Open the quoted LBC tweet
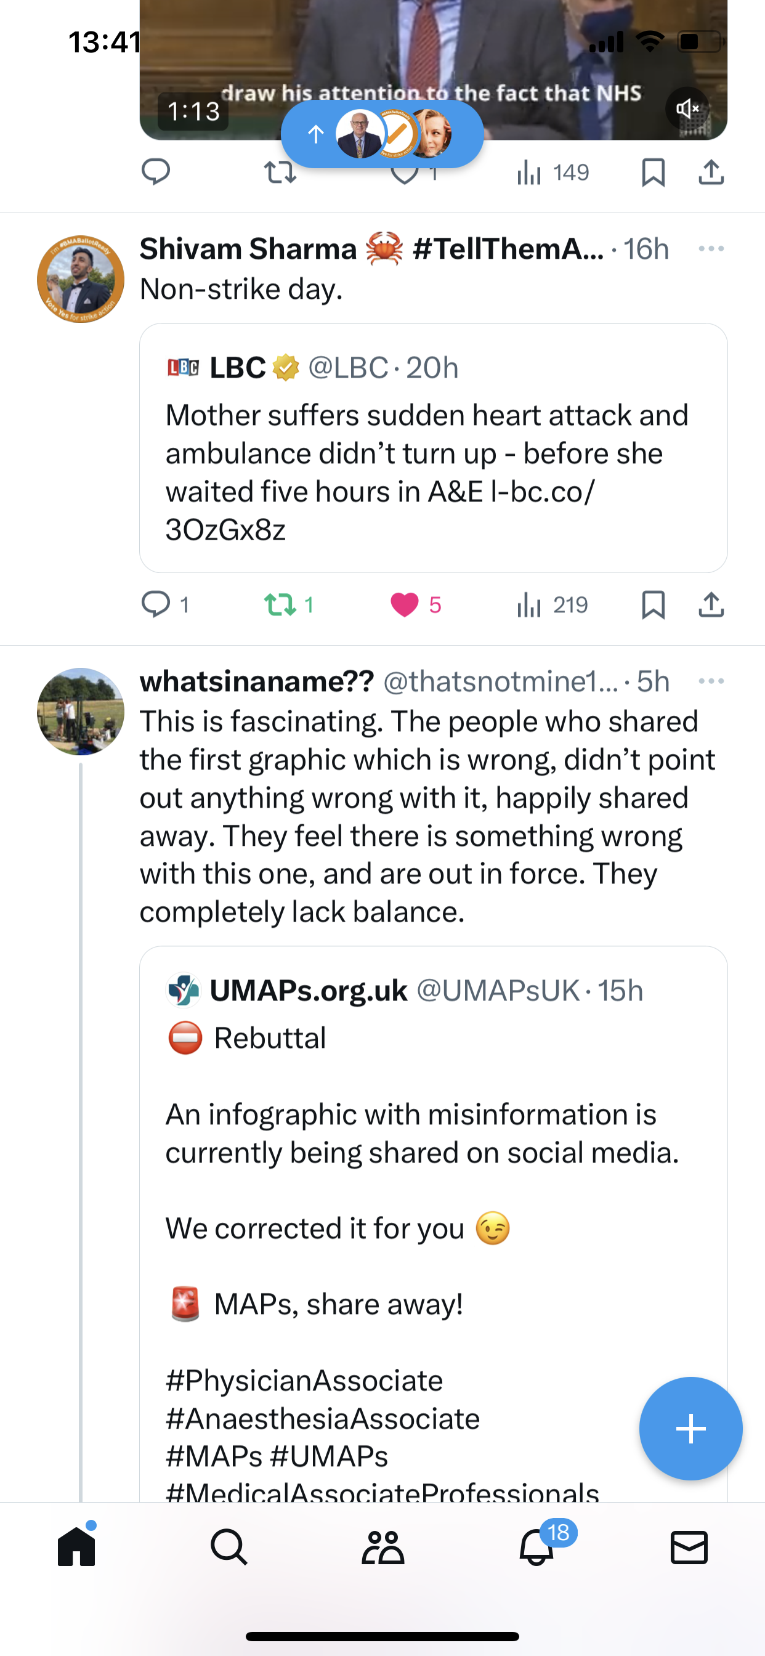The height and width of the screenshot is (1656, 765). coord(433,447)
